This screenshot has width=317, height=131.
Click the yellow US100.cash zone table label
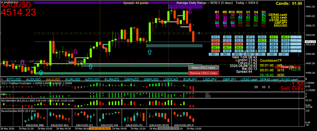278,20
